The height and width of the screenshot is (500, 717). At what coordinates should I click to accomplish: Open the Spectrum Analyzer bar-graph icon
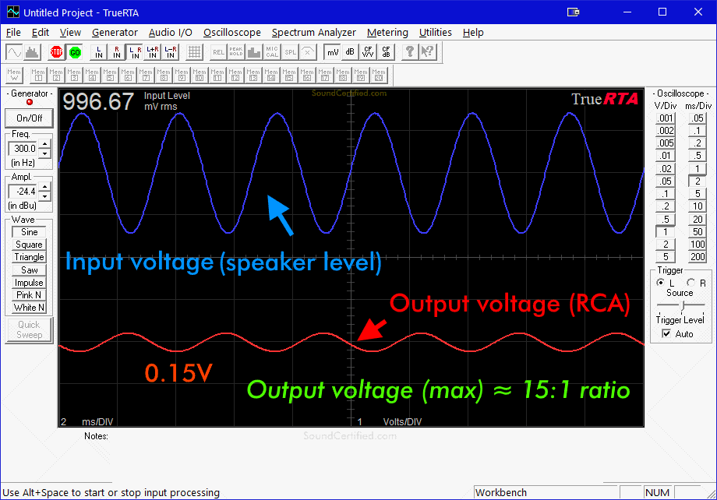(x=33, y=52)
